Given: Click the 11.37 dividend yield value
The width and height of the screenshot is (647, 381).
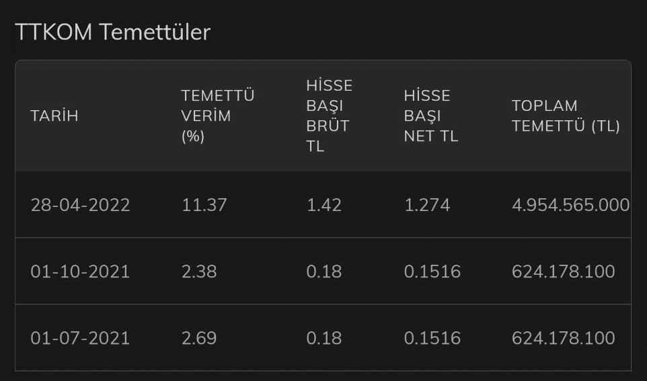Looking at the screenshot, I should point(204,205).
